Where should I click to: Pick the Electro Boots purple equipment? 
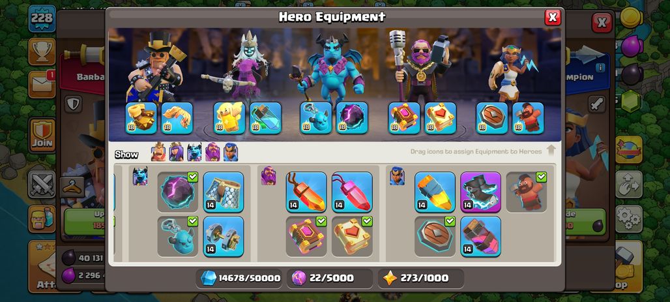pos(480,192)
